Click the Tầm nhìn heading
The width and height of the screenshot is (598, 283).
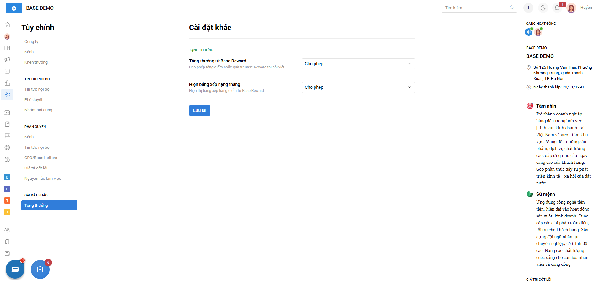coord(546,106)
